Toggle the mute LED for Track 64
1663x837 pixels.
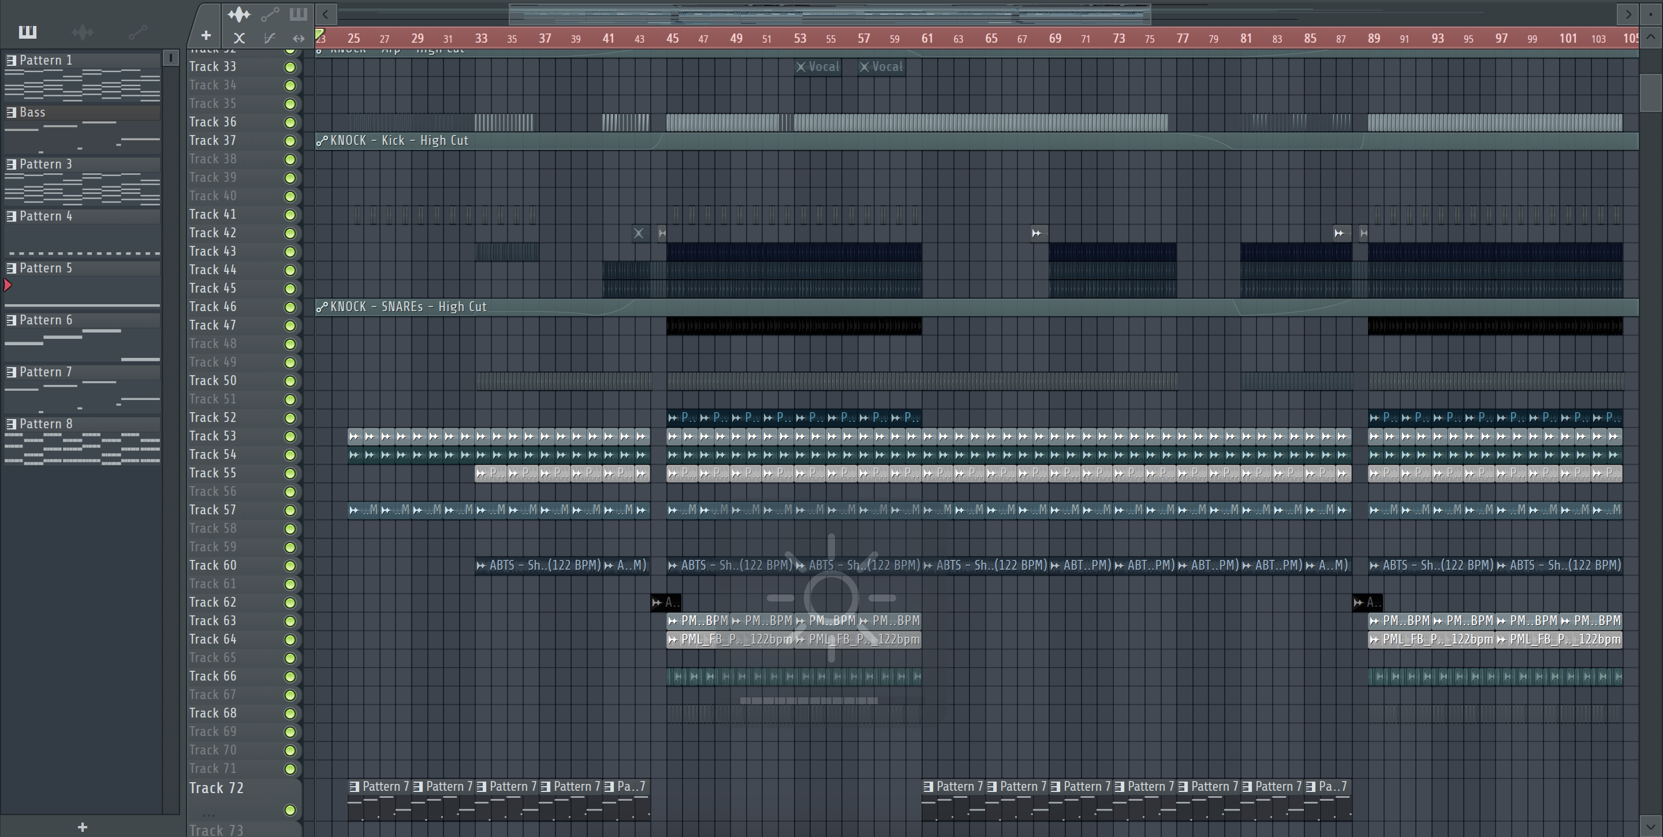(x=290, y=640)
